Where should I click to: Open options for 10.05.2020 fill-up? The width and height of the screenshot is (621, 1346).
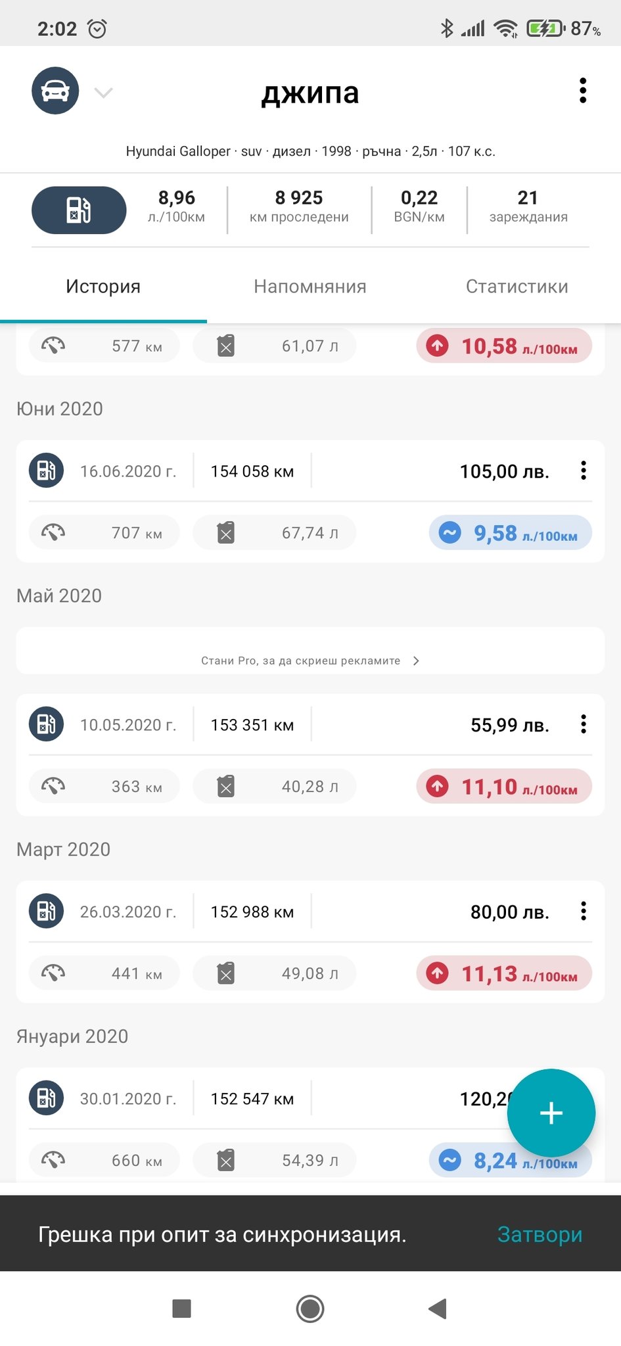pos(583,724)
